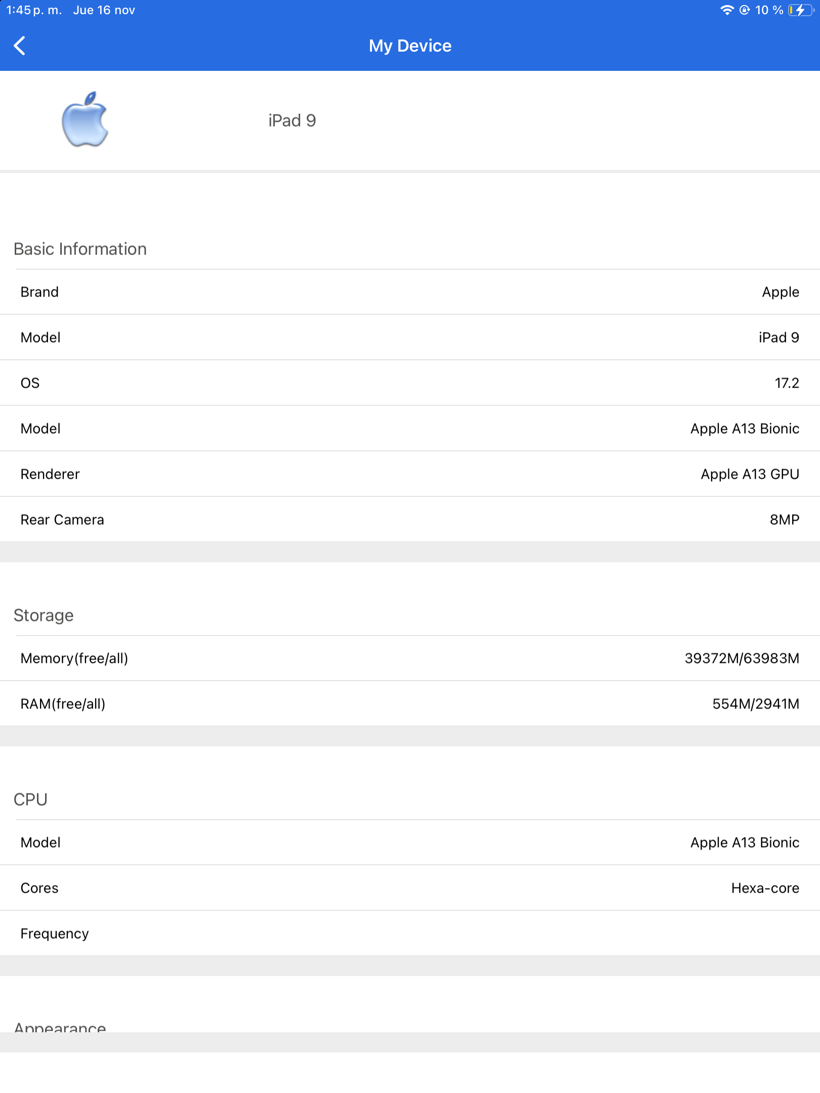The image size is (820, 1093).
Task: Tap the Cores Hexa-core row
Action: point(410,888)
